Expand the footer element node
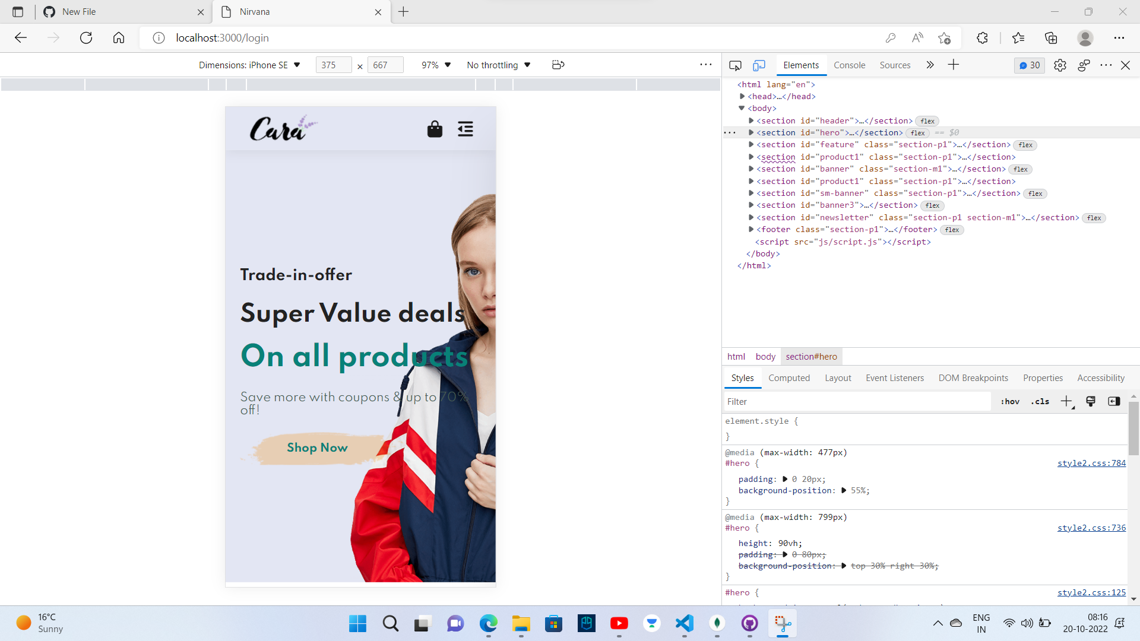The width and height of the screenshot is (1140, 641). pyautogui.click(x=751, y=229)
